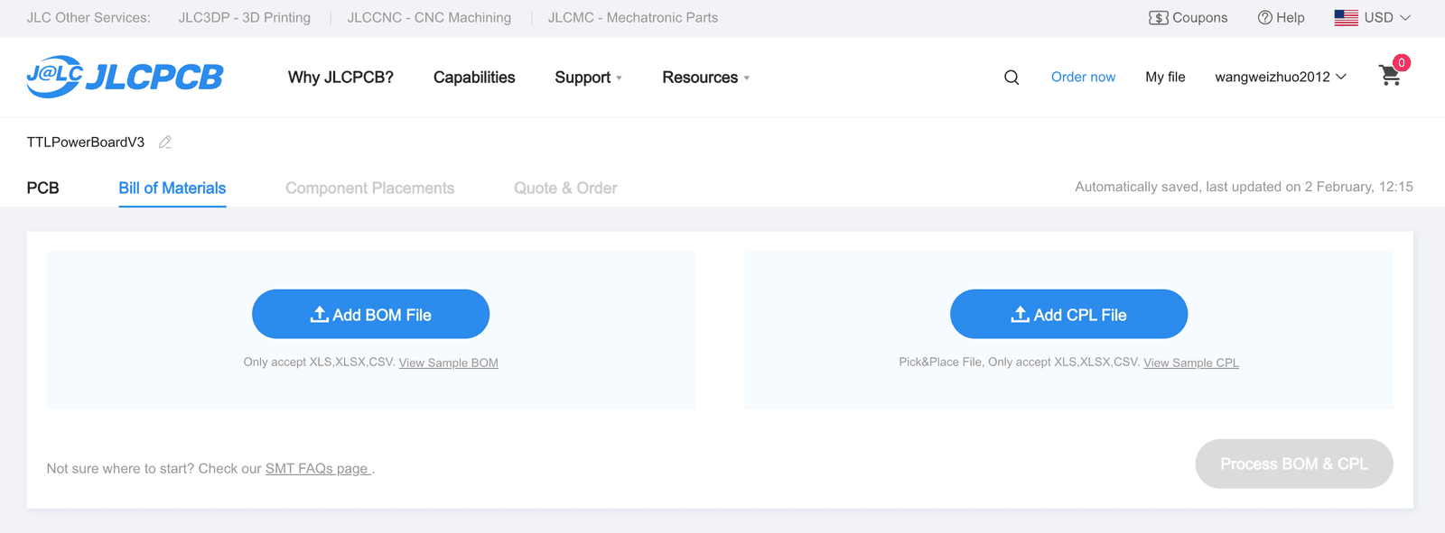The image size is (1445, 533).
Task: Open the View Sample CPL link
Action: 1191,363
